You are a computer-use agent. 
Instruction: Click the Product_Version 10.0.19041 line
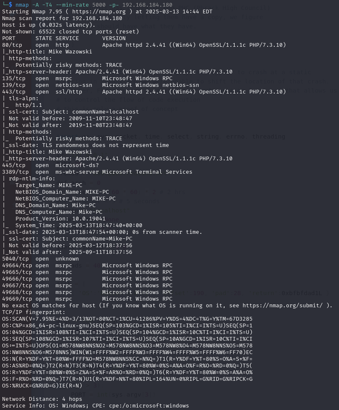pyautogui.click(x=61, y=219)
